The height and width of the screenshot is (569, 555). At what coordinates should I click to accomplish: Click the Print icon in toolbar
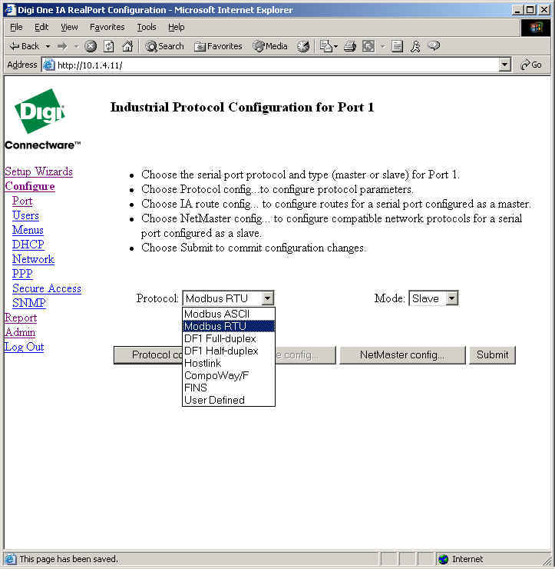click(x=350, y=46)
